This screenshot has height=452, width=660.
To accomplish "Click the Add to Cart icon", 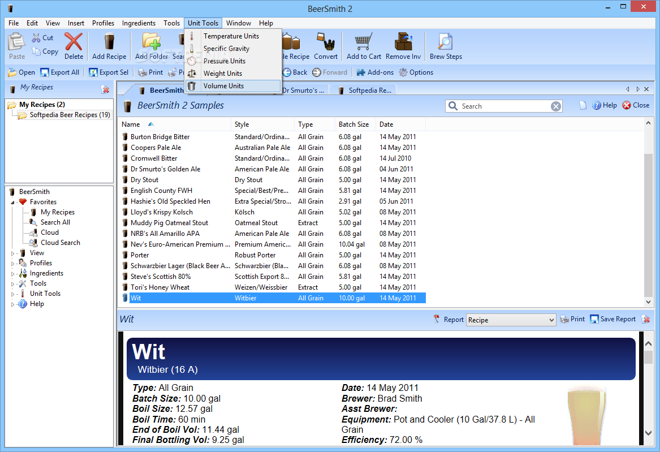I will click(x=363, y=42).
